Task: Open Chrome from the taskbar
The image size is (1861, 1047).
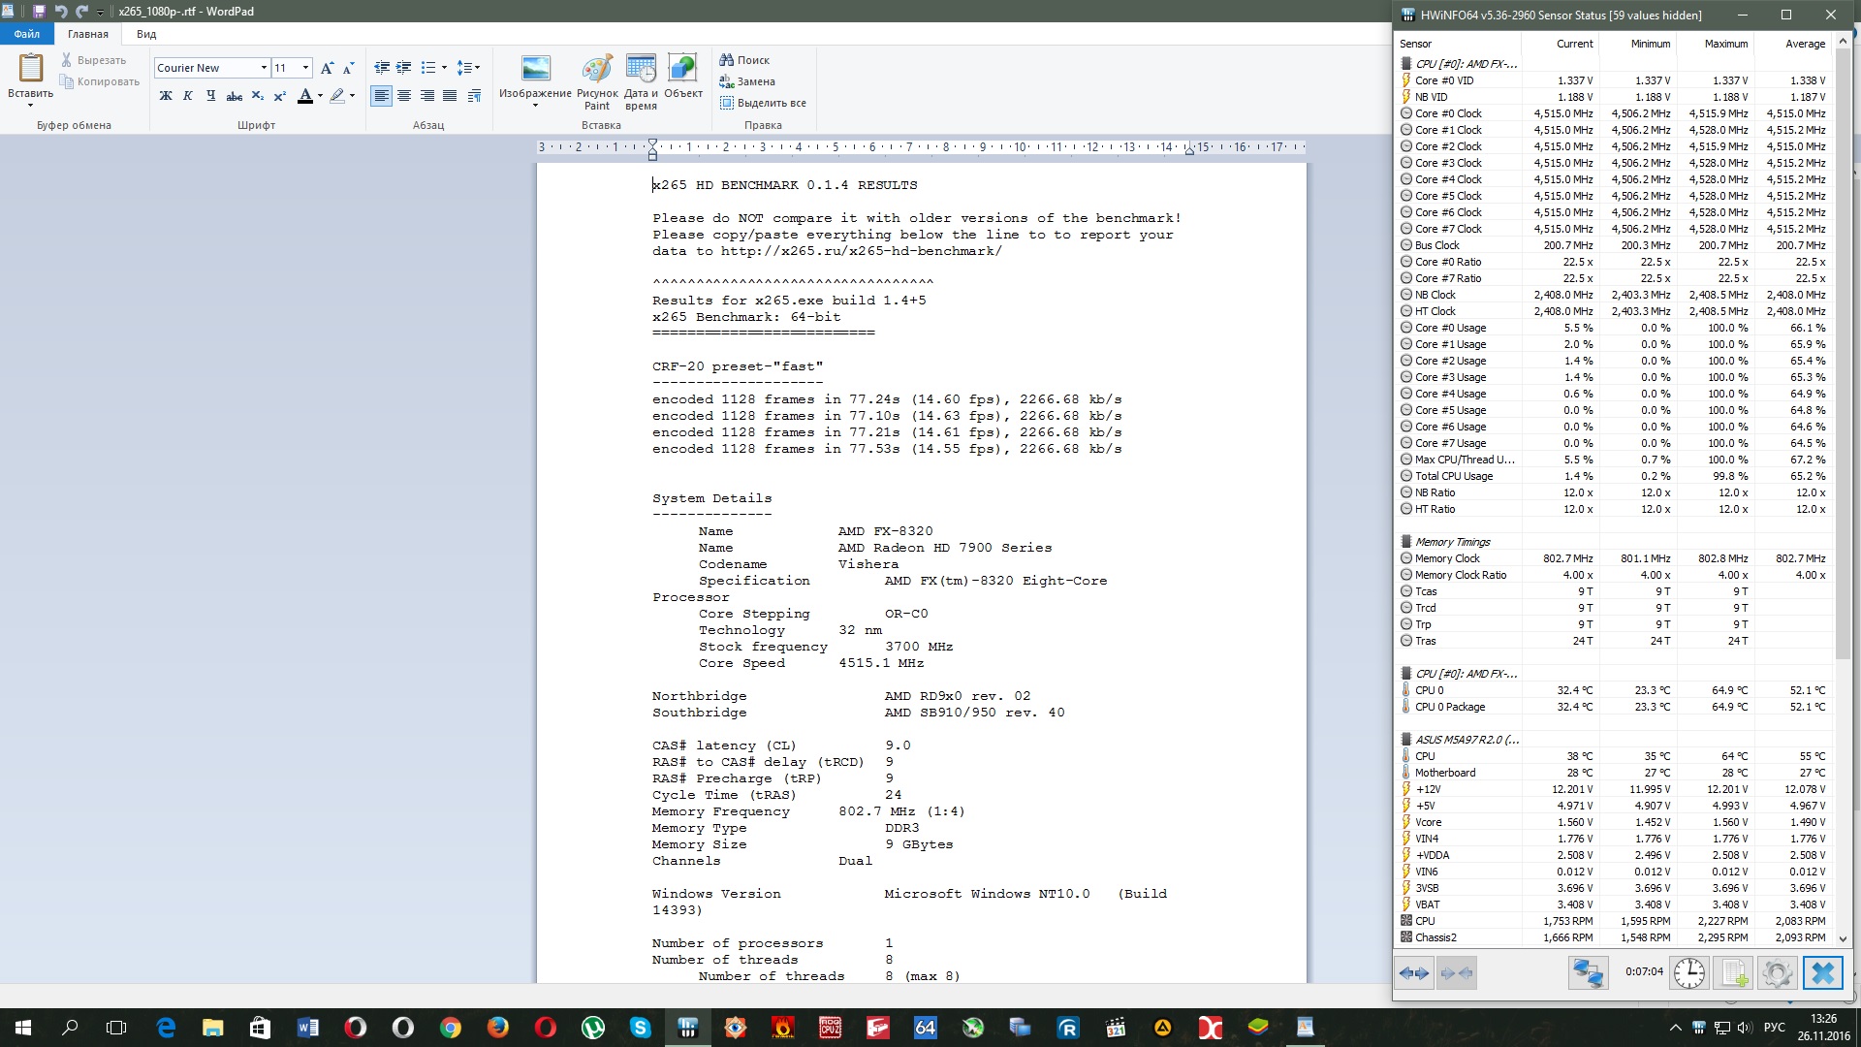Action: coord(450,1028)
